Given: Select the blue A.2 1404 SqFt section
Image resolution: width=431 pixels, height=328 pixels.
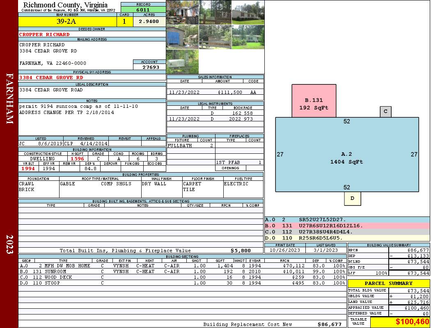Looking at the screenshot, I should coord(347,155).
